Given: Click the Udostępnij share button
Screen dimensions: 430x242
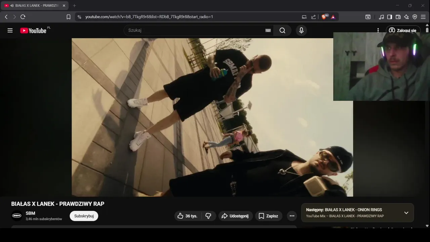Looking at the screenshot, I should pyautogui.click(x=235, y=216).
